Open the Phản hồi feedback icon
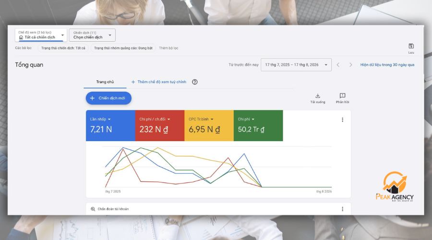 click(x=342, y=96)
